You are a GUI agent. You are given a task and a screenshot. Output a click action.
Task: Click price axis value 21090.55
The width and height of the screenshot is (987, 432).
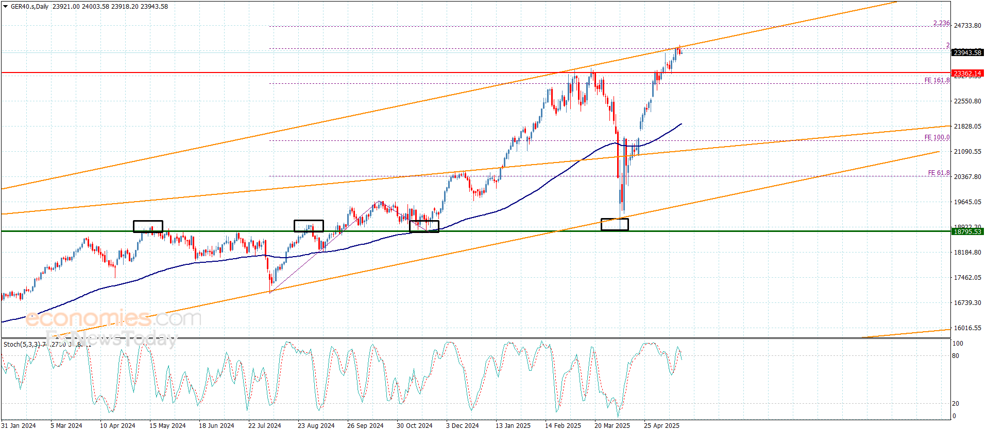pyautogui.click(x=967, y=152)
